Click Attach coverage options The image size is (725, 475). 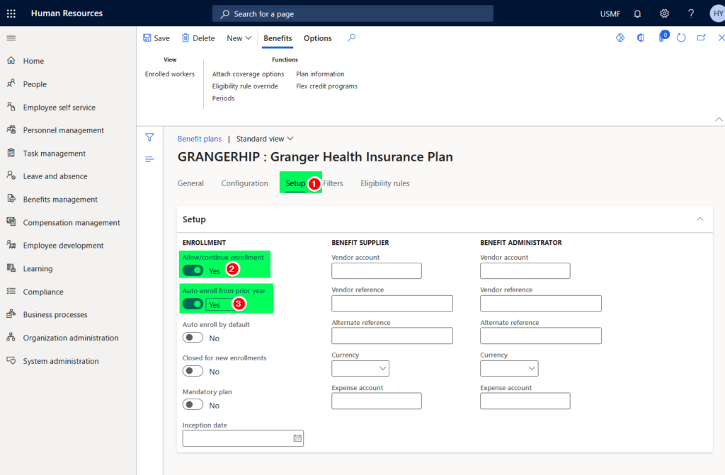(249, 74)
